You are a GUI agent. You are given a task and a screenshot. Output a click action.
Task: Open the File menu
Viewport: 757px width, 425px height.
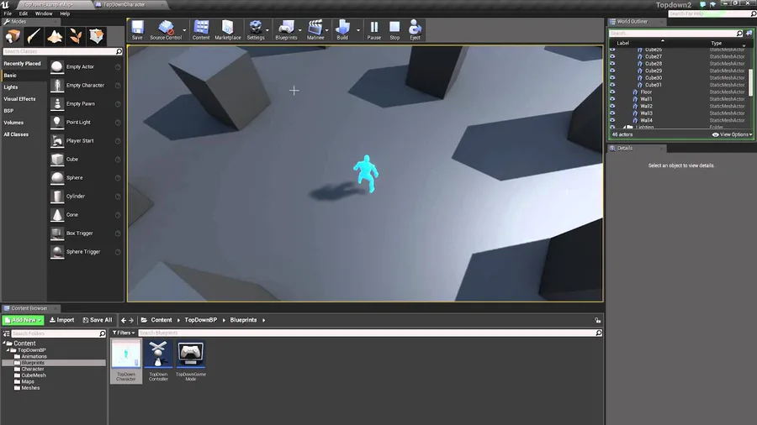(8, 13)
